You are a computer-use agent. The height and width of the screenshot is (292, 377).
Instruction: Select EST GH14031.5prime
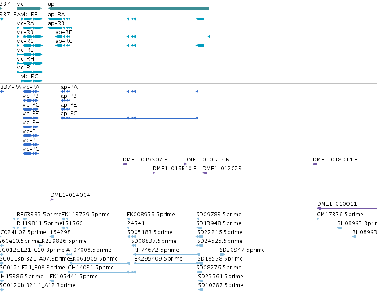pos(91,268)
